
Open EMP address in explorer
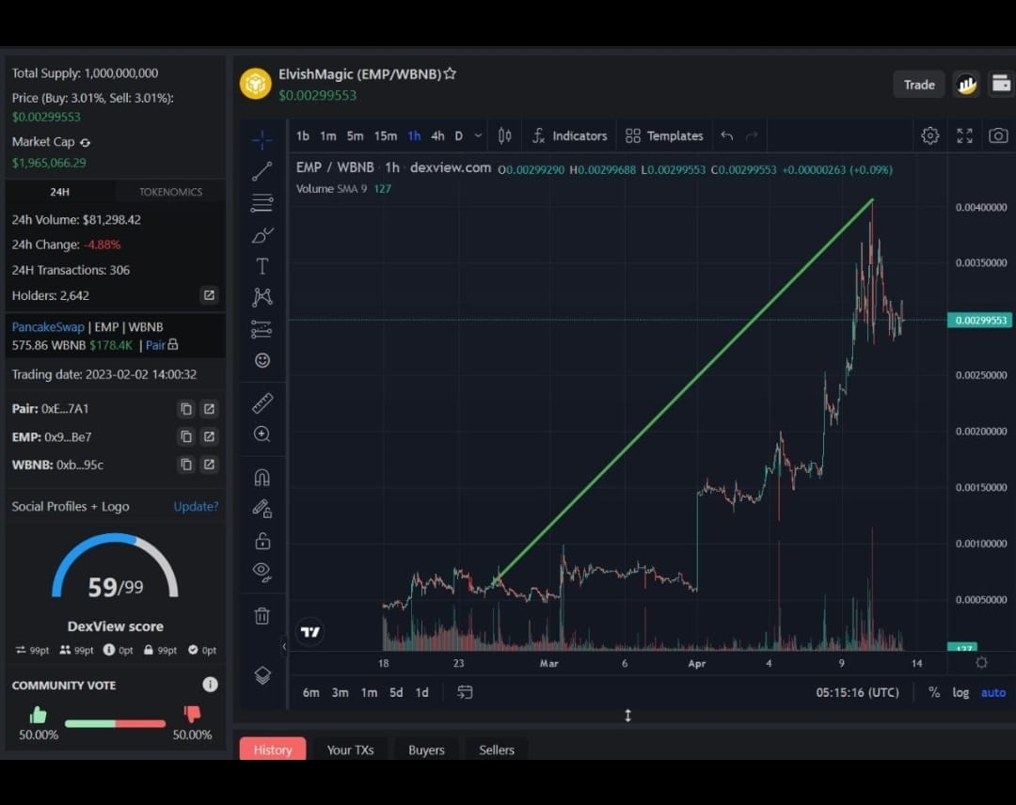[x=209, y=436]
